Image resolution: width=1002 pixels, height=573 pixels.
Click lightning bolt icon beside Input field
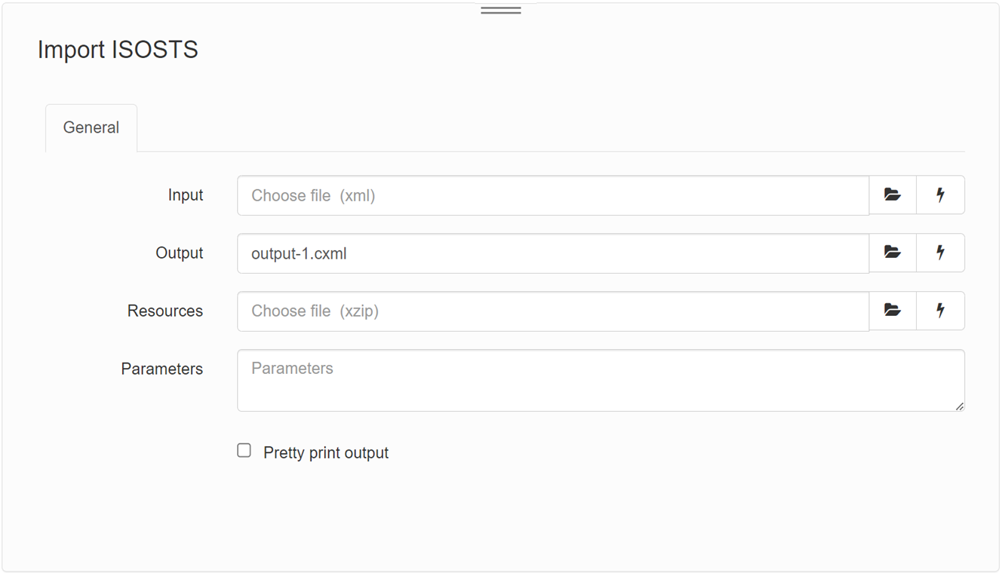coord(940,195)
